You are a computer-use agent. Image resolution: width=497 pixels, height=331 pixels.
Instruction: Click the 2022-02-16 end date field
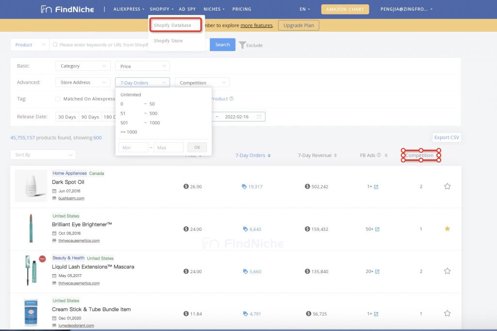(x=237, y=117)
